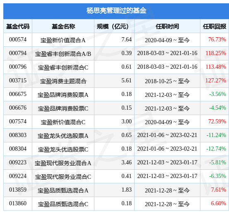Select the 任职时间 column header
The height and width of the screenshot is (214, 229).
coord(167,26)
